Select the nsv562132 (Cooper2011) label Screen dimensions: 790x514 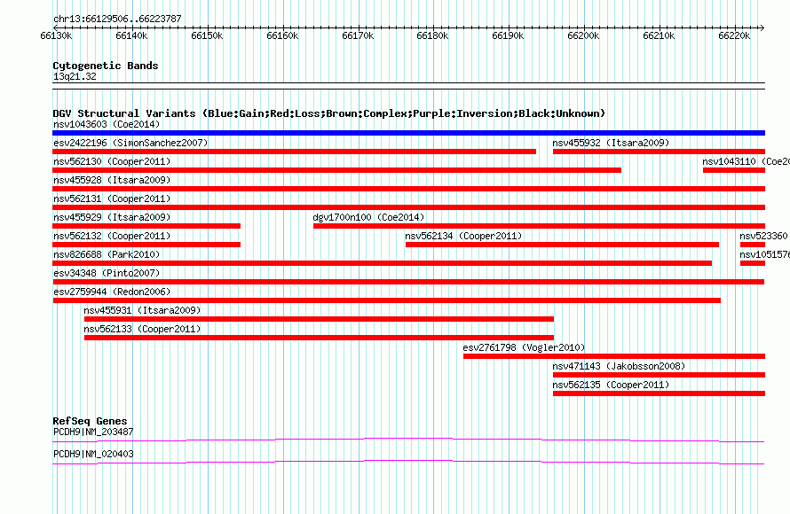[112, 236]
